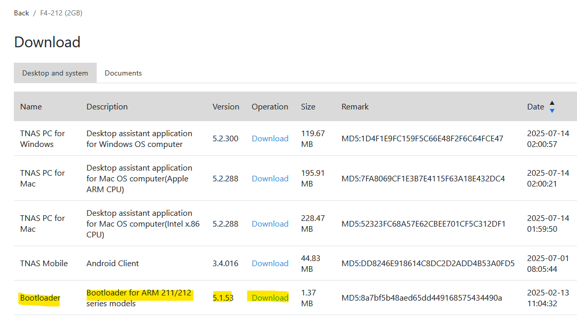This screenshot has width=577, height=316.
Task: Download the TNAS Mobile Android Client
Action: click(x=270, y=264)
